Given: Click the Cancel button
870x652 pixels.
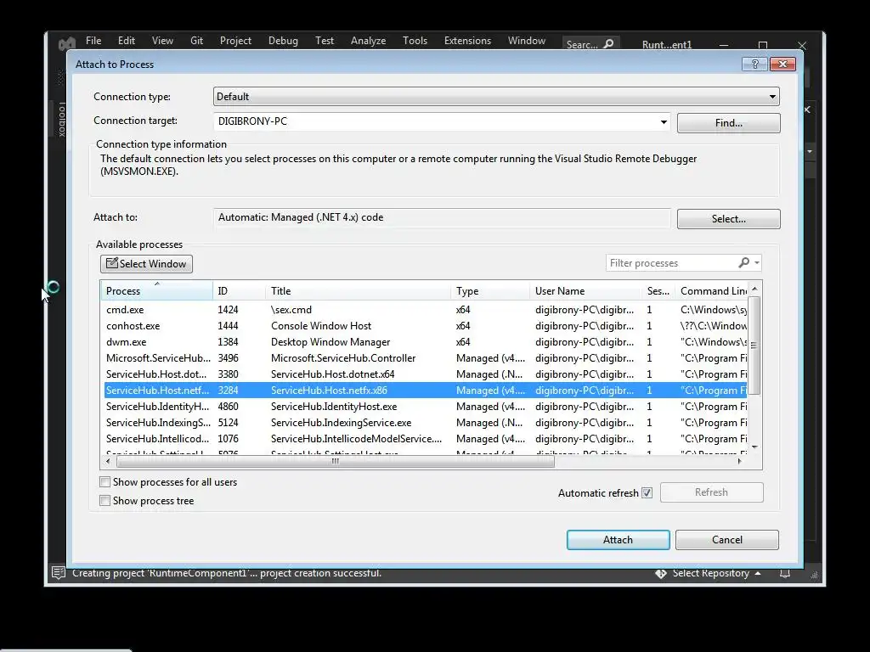Looking at the screenshot, I should tap(727, 540).
